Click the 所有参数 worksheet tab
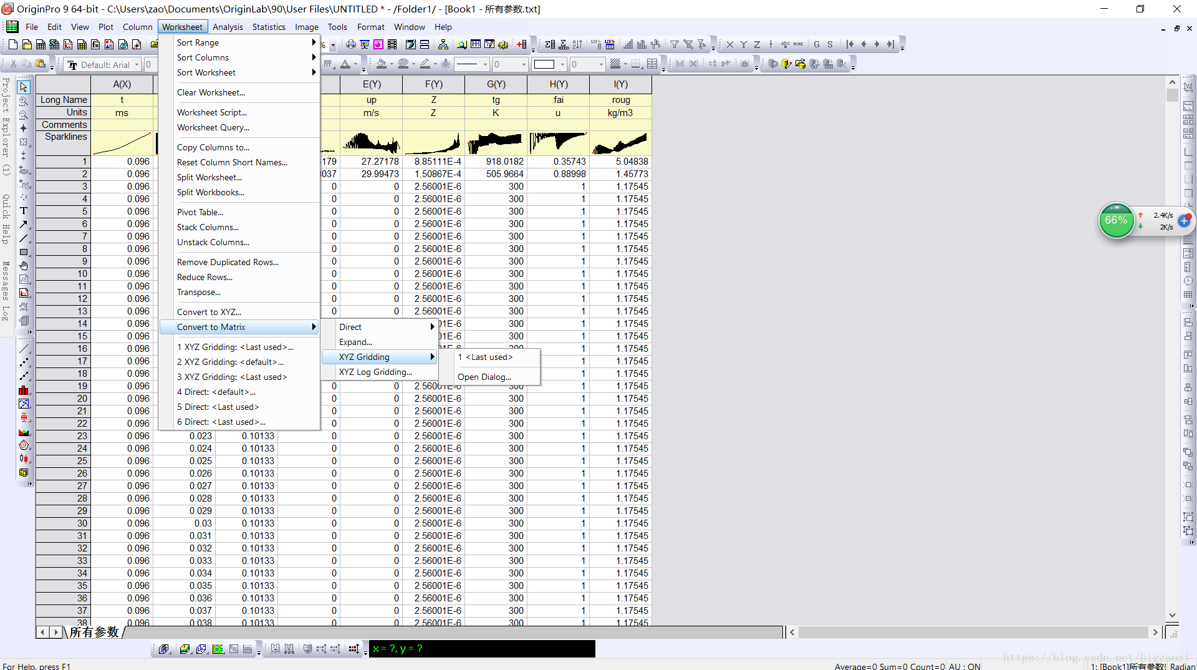This screenshot has width=1197, height=670. tap(94, 632)
